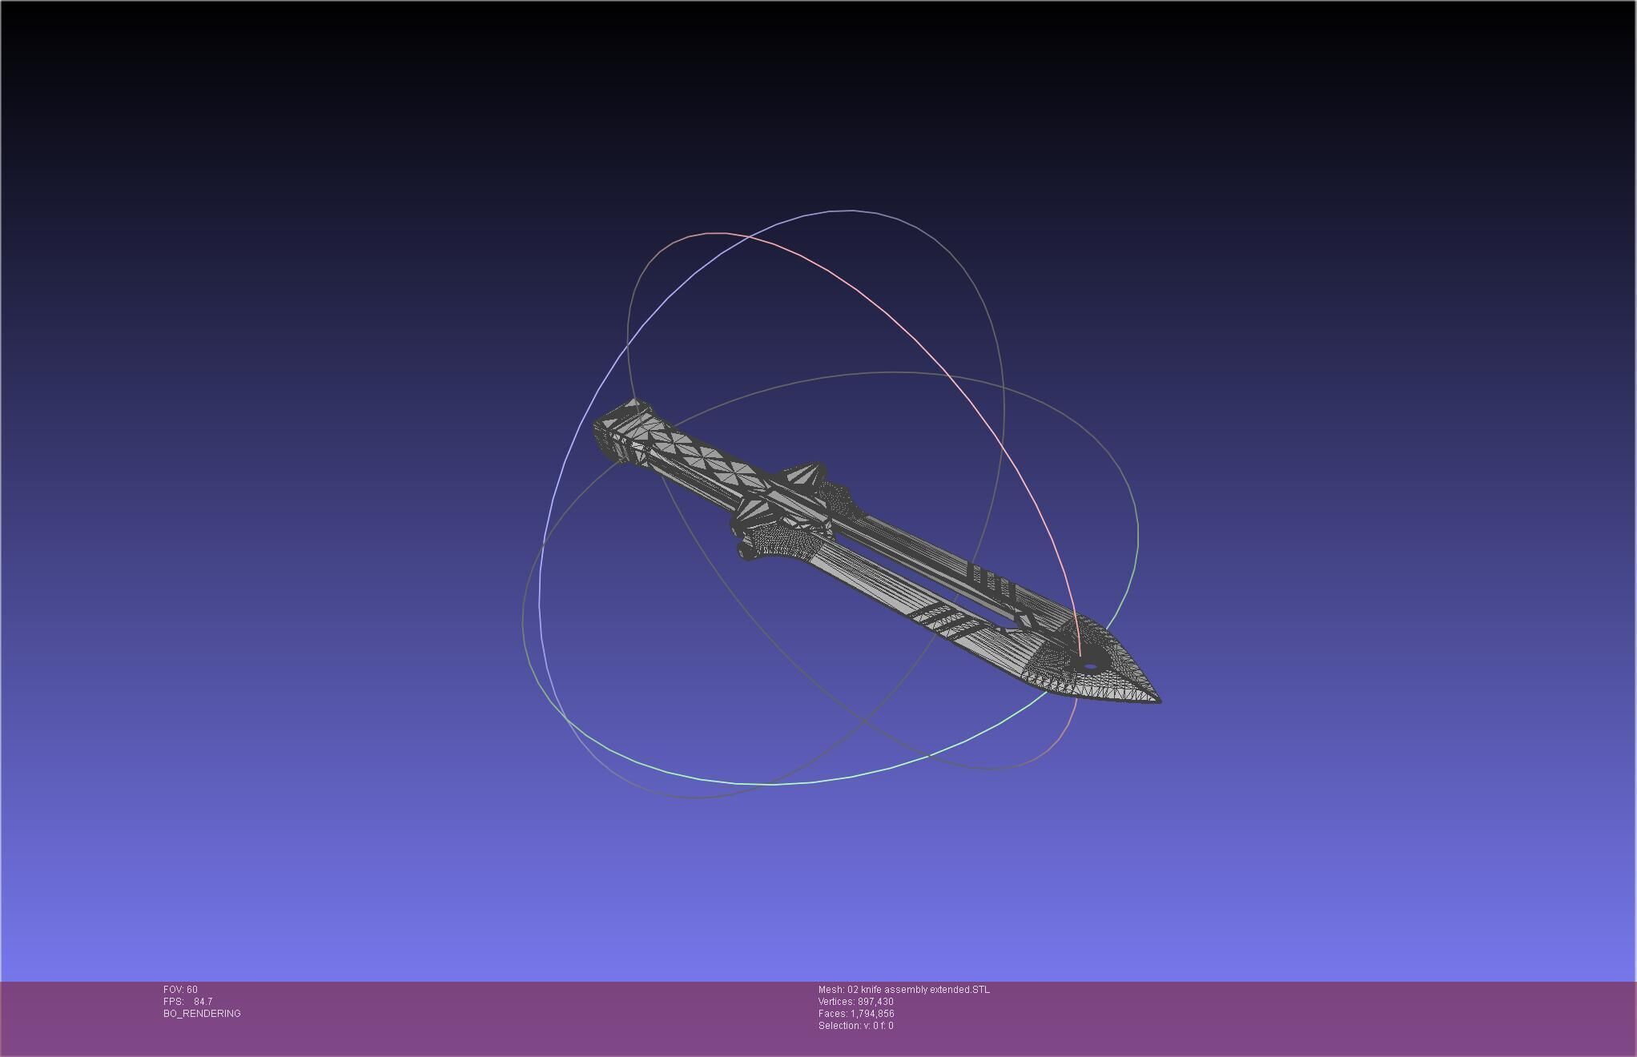Click the FPS: 84.7 readout
This screenshot has width=1637, height=1057.
[187, 1002]
